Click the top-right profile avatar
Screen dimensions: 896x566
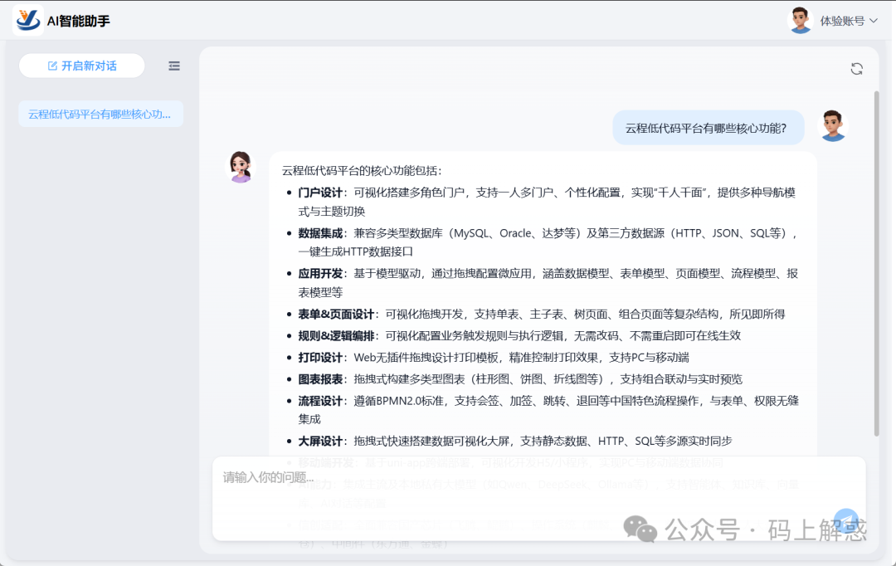coord(800,19)
